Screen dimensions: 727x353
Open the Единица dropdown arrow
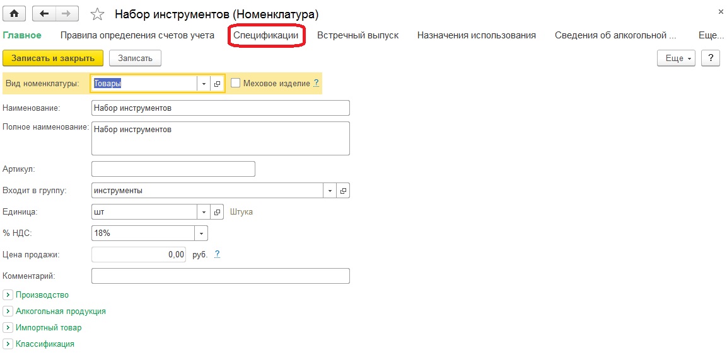(204, 212)
